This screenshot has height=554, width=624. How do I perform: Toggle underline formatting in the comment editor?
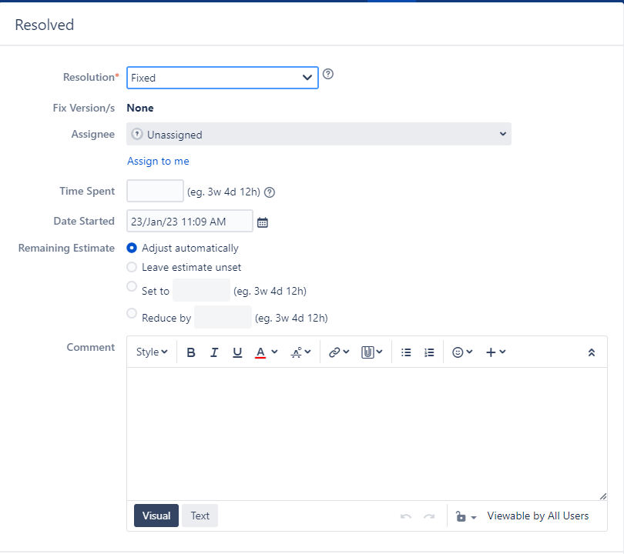[x=237, y=352]
